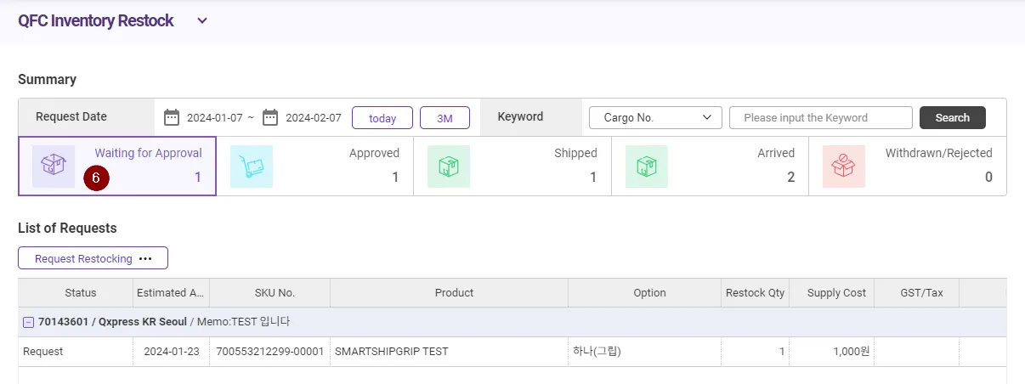Click the Waiting for Approval box icon
Screen dimensions: 1025x384
[x=54, y=166]
